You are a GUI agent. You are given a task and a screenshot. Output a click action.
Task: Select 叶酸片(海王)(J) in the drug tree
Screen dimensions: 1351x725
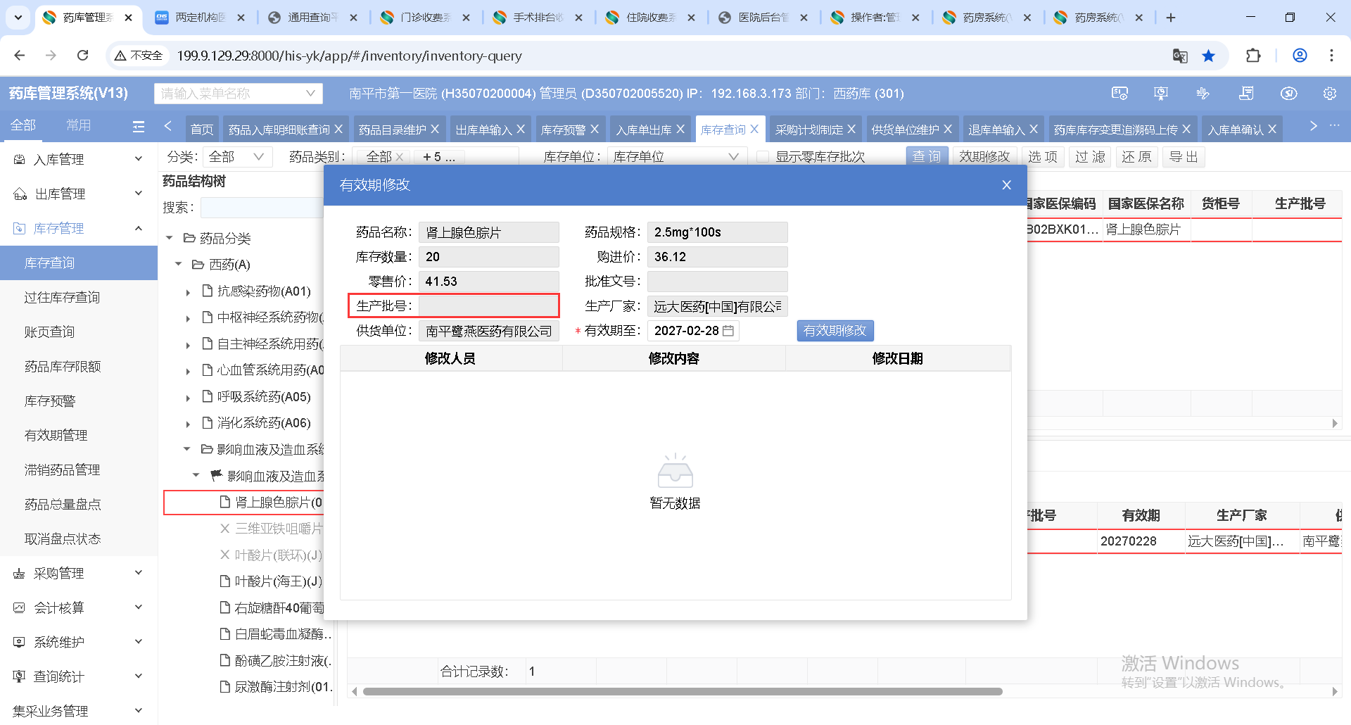pos(278,581)
